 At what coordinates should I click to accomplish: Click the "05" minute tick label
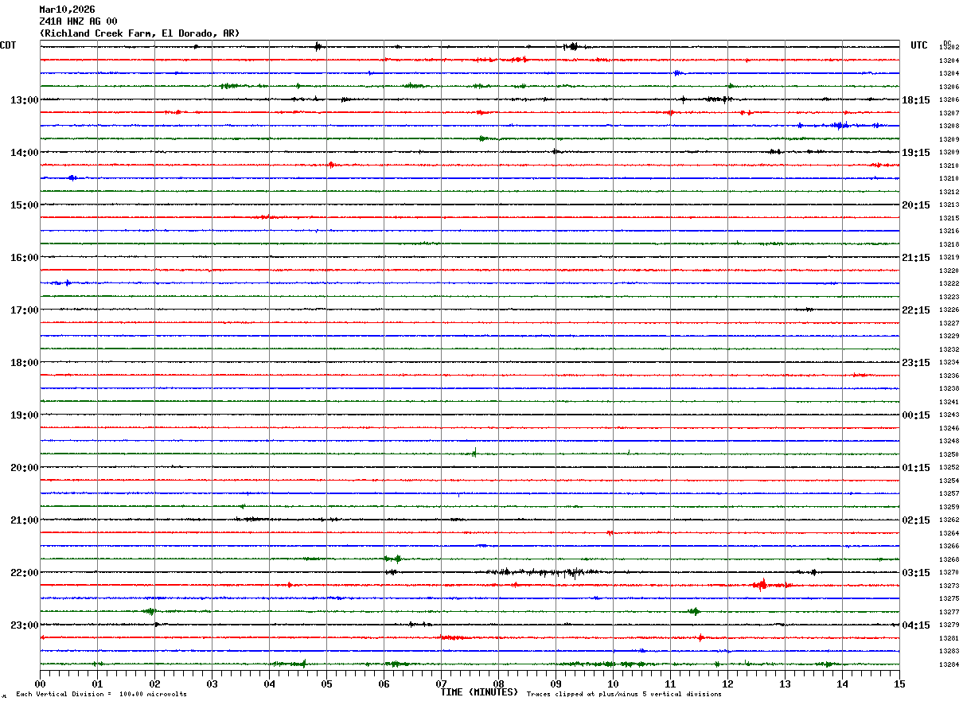pos(326,684)
